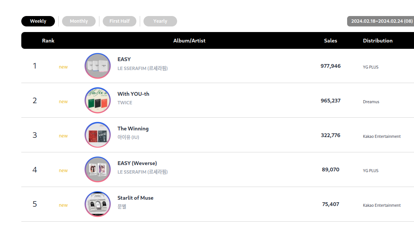Click the With YOU-th album cover
414x225 pixels.
point(98,101)
